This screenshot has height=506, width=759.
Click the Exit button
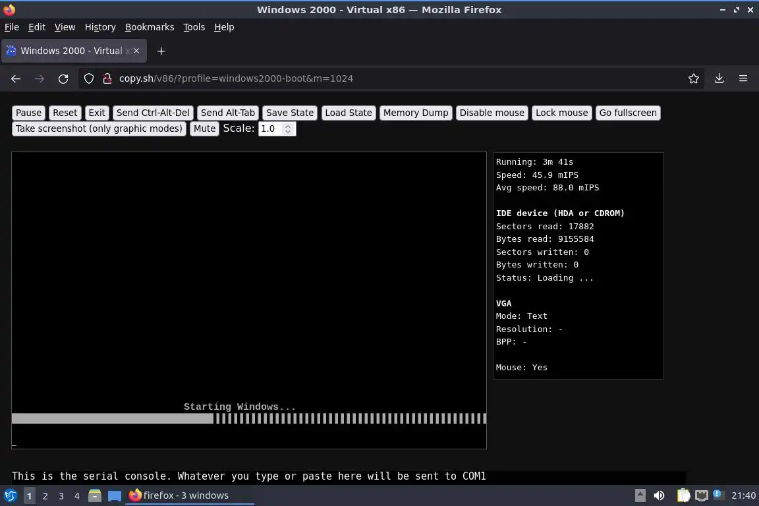tap(97, 113)
